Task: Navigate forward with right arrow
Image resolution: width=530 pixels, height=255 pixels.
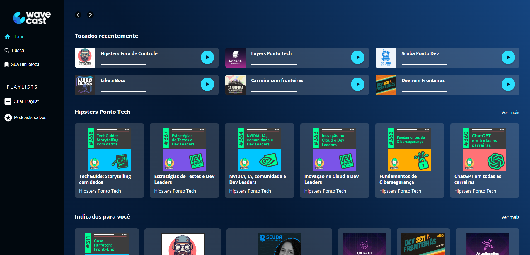Action: pyautogui.click(x=90, y=15)
